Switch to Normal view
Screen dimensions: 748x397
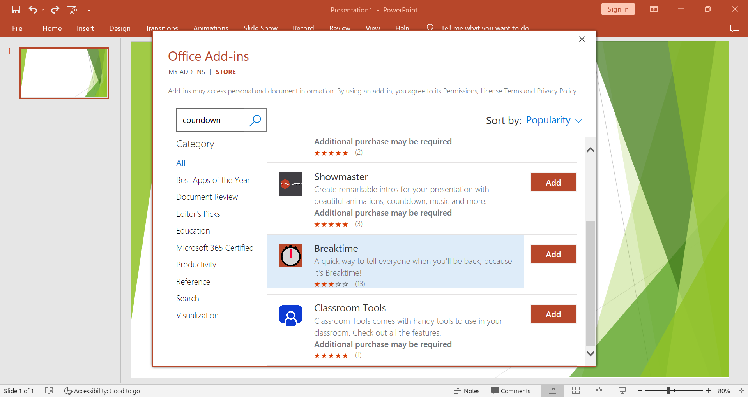552,391
